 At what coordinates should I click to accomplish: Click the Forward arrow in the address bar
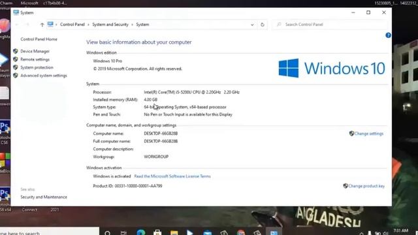pos(27,25)
